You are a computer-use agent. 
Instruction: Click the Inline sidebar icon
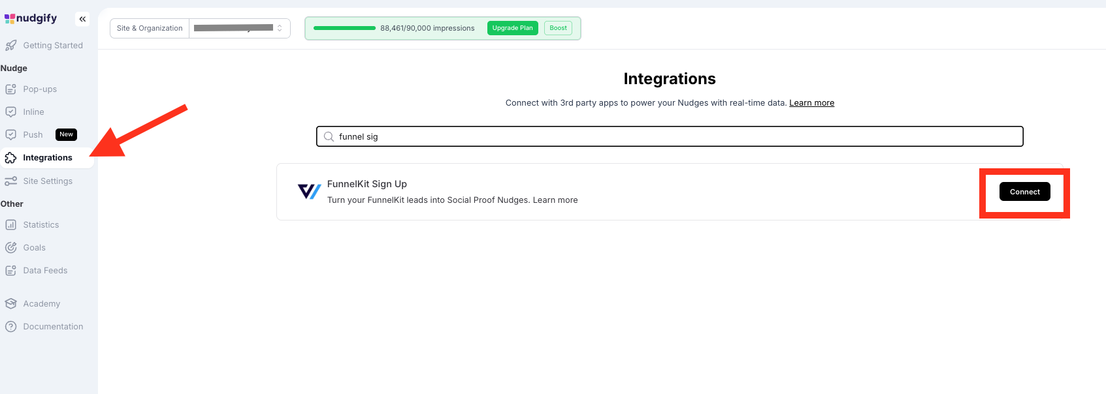point(10,112)
